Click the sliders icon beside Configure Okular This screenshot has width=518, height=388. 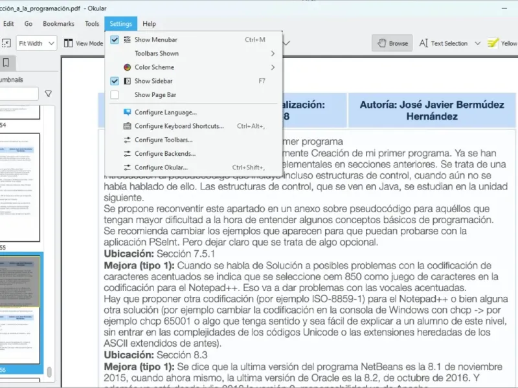point(127,167)
